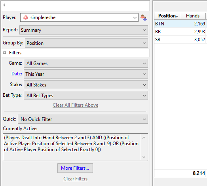Select the BTN row in the table
Image resolution: width=207 pixels, height=186 pixels.
coord(180,24)
